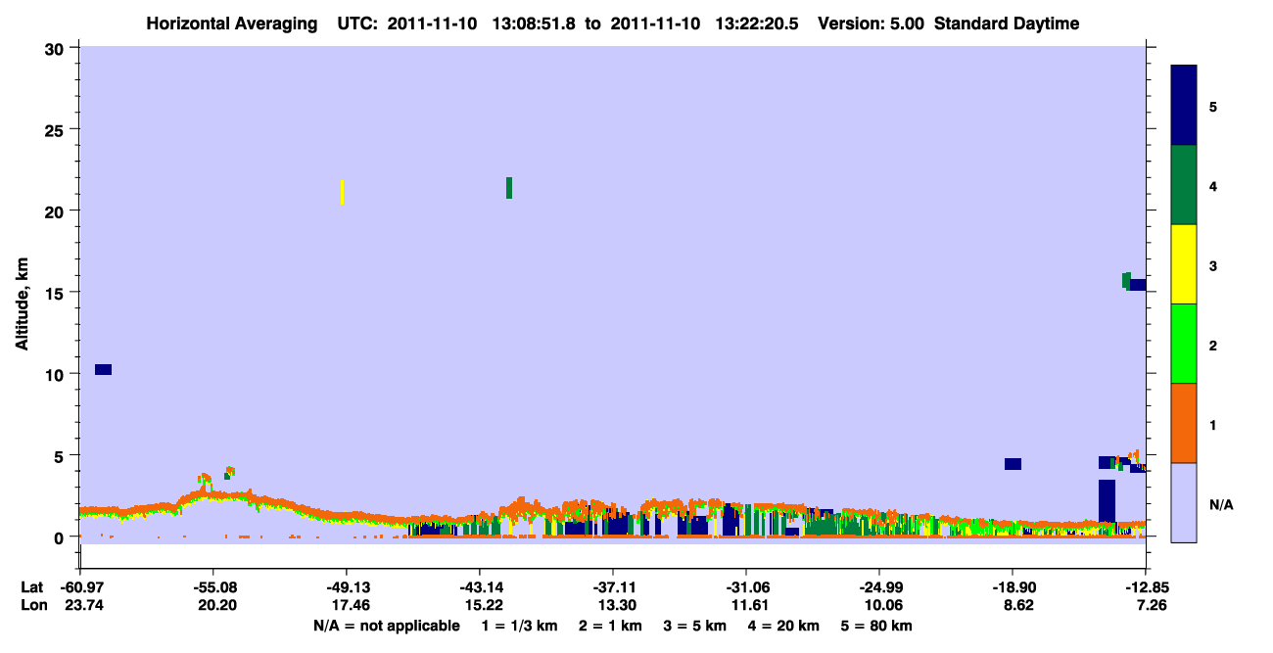The width and height of the screenshot is (1273, 653).
Task: Click the y-axis tick label 15
Action: (x=56, y=293)
